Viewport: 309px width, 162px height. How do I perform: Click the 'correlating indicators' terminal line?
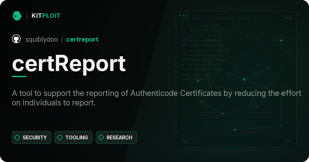[201, 55]
